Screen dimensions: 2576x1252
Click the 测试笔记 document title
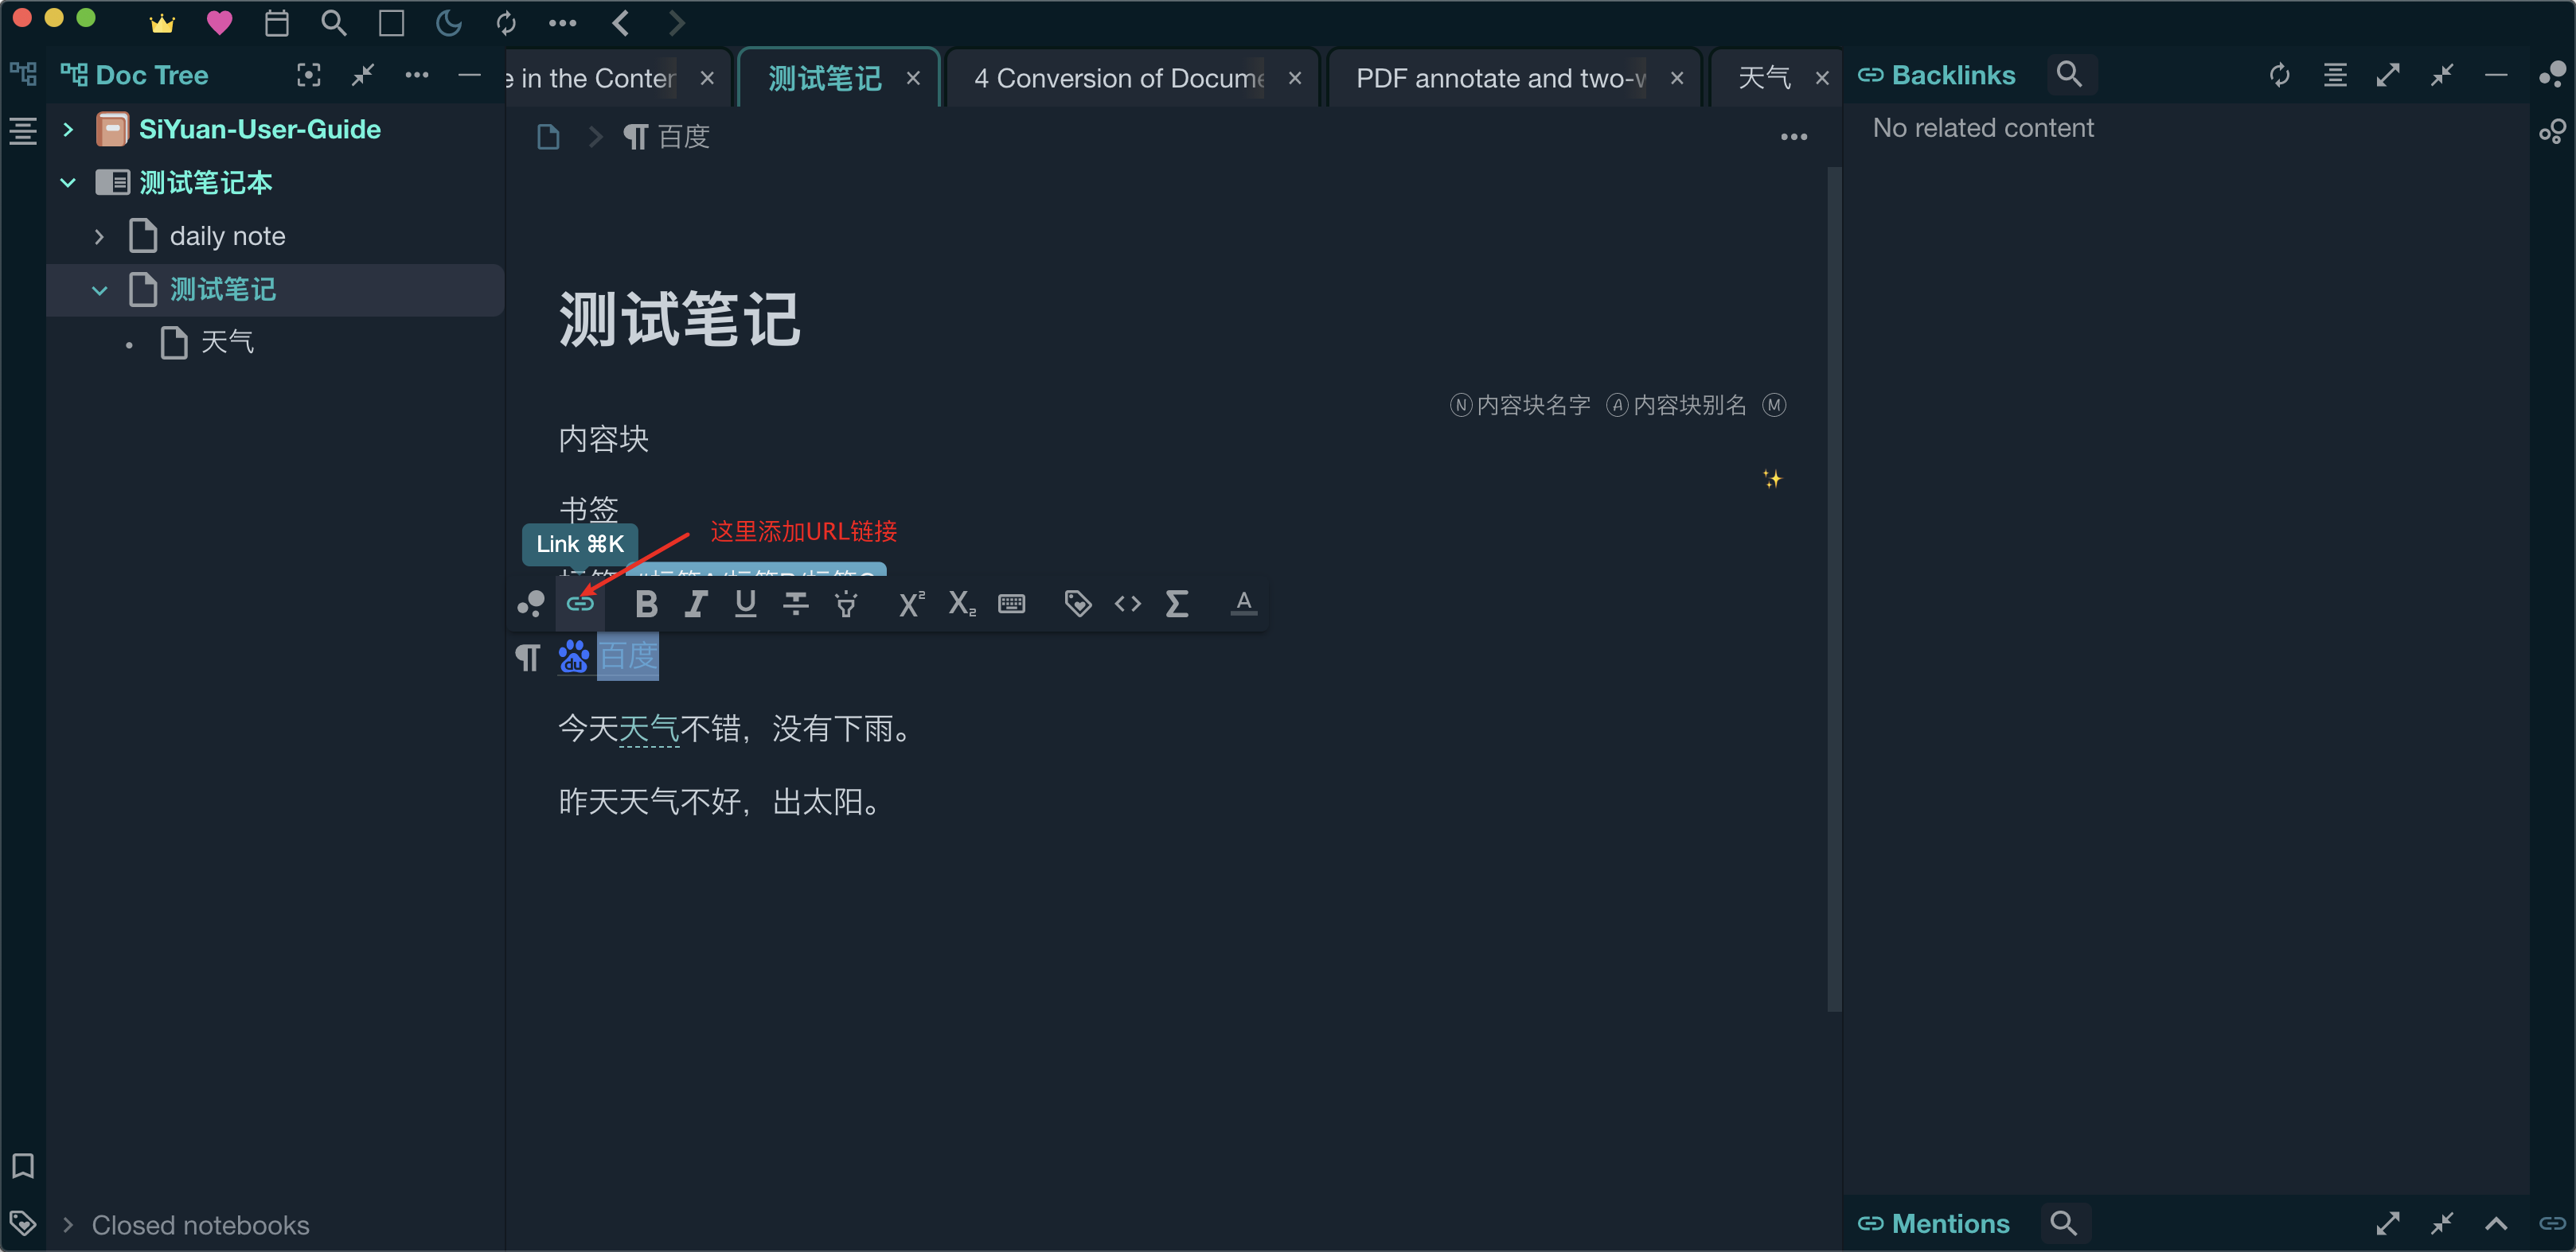pyautogui.click(x=679, y=320)
